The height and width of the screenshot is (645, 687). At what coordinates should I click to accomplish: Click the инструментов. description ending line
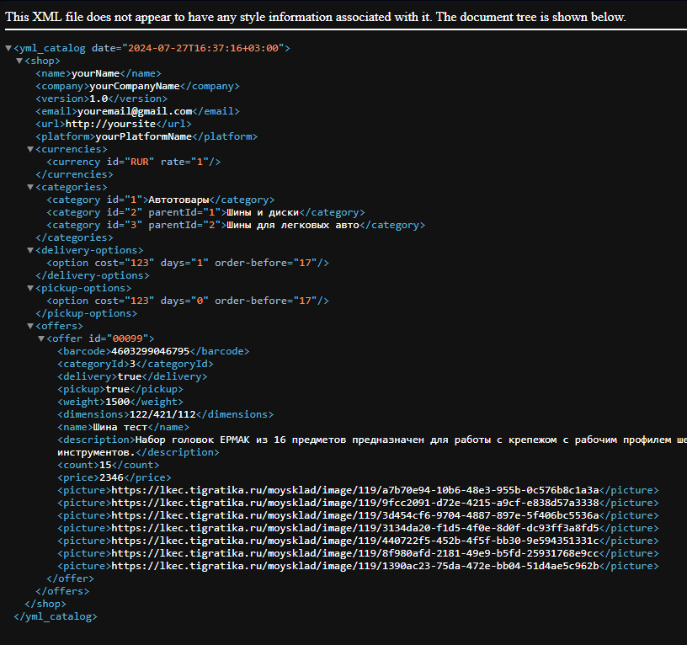(x=96, y=452)
